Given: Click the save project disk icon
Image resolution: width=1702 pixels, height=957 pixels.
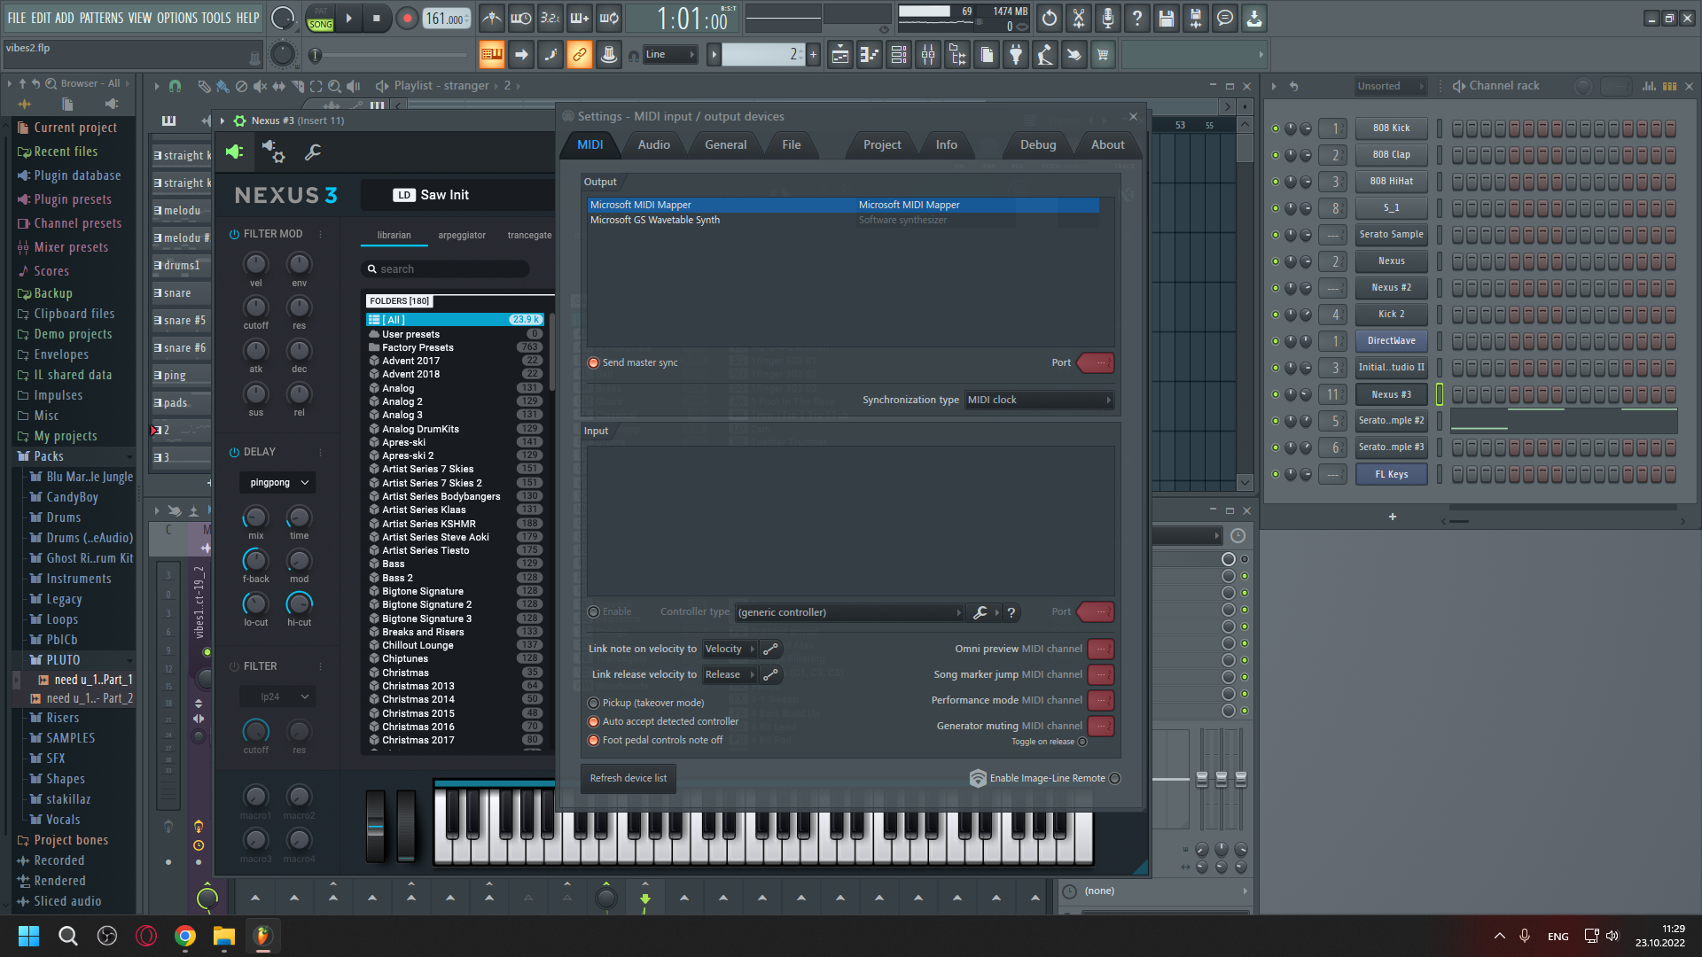Looking at the screenshot, I should click(1167, 18).
